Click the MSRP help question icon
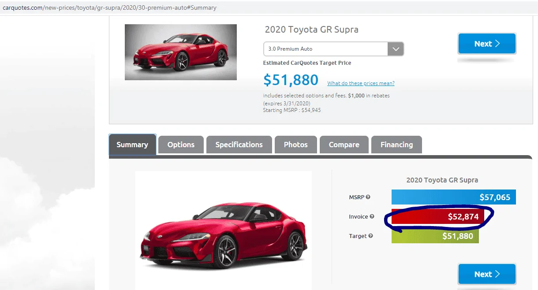This screenshot has height=290, width=538. point(368,197)
